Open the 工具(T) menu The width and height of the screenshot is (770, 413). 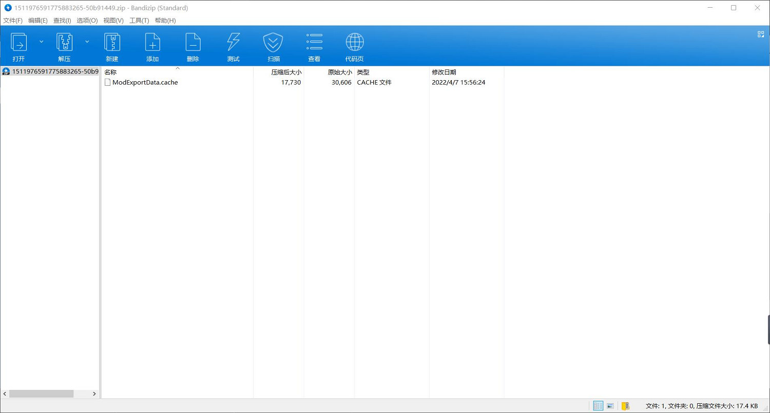click(x=139, y=21)
